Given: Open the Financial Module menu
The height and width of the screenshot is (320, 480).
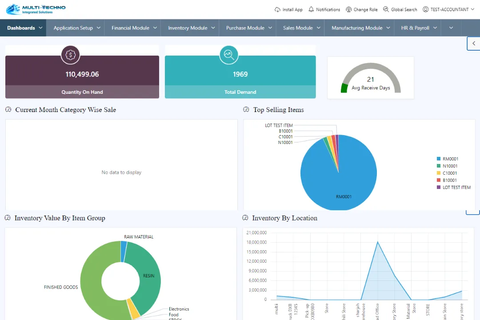Looking at the screenshot, I should click(x=134, y=28).
